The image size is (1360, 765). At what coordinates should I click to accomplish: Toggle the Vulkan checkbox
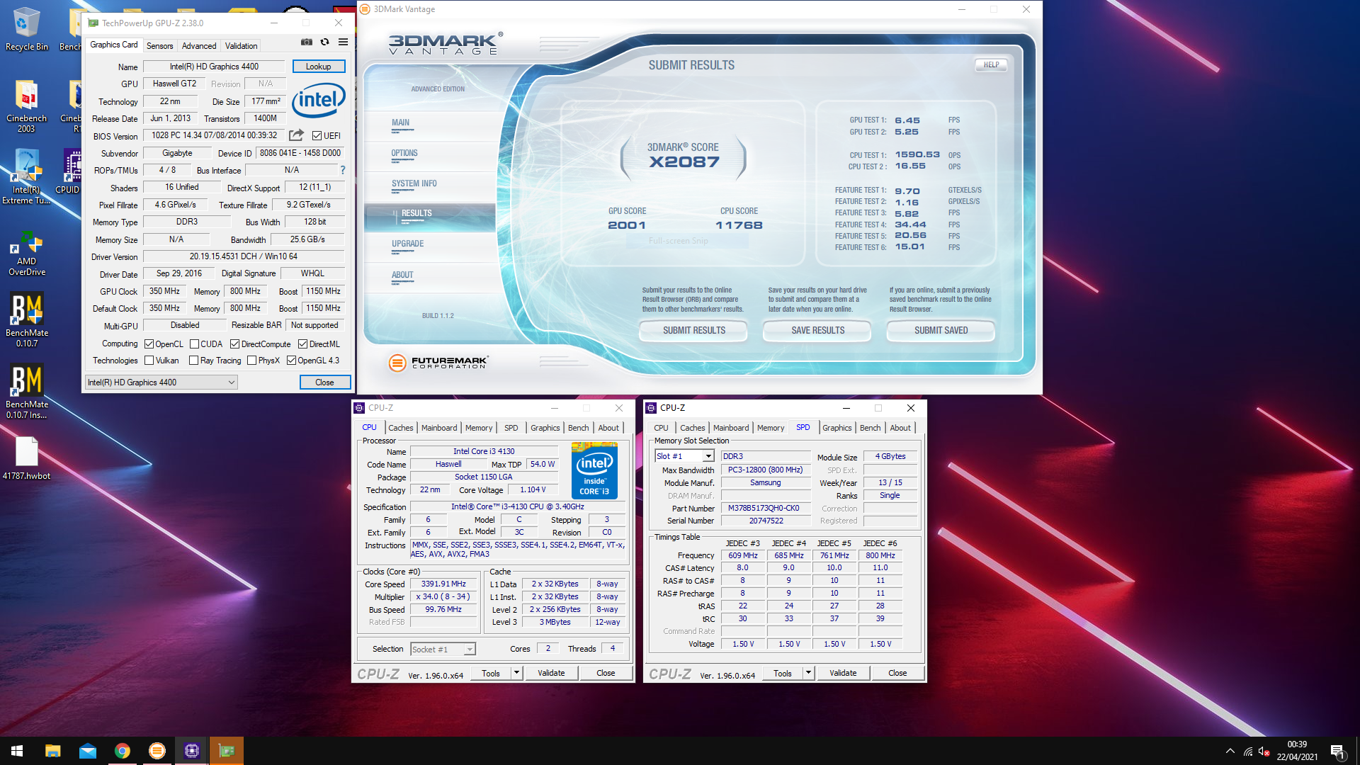(149, 361)
